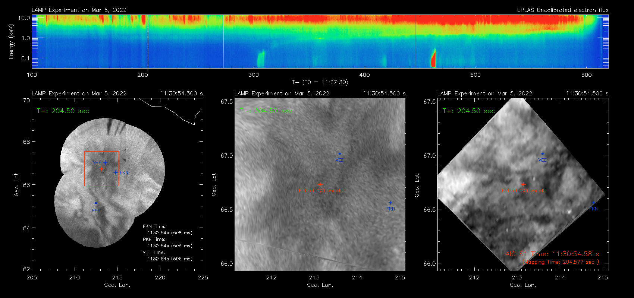
Task: Click the 'Geo. Lat' label beside middle panel
Action: (x=214, y=184)
